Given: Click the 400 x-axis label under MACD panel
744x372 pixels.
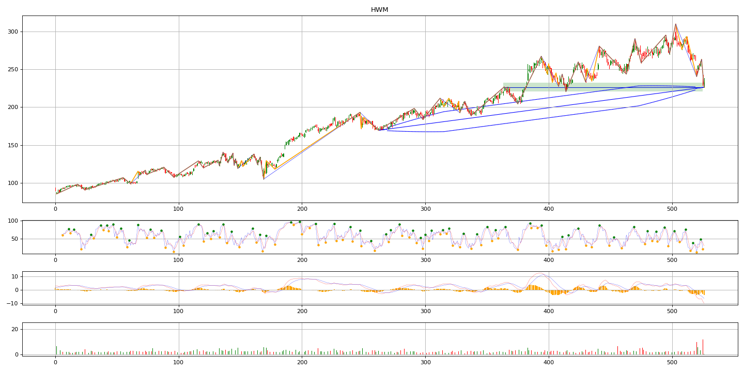Looking at the screenshot, I should pos(549,312).
